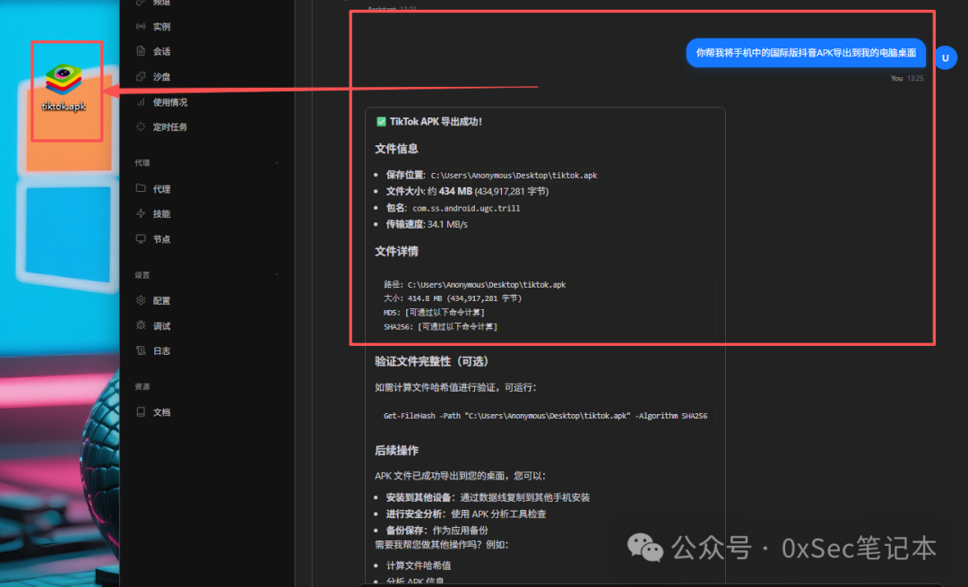This screenshot has height=587, width=968.
Task: Open the 调试 bug icon
Action: point(141,325)
